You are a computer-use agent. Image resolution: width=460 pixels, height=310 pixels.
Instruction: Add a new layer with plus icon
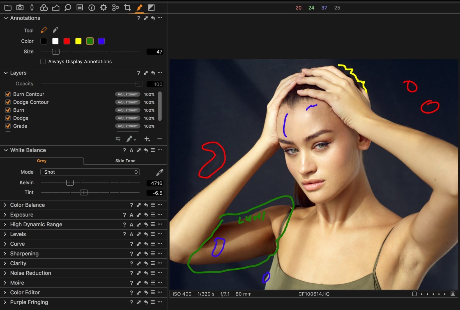coord(147,139)
